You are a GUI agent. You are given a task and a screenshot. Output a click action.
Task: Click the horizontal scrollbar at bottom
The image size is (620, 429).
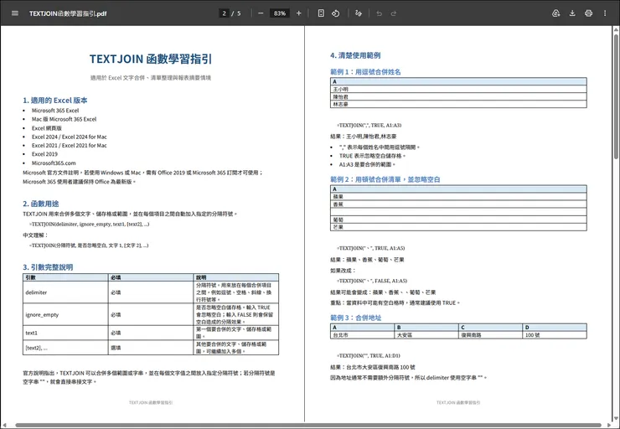point(308,426)
